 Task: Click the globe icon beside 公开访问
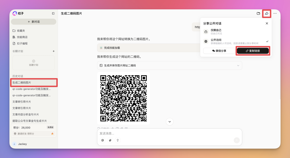206,41
